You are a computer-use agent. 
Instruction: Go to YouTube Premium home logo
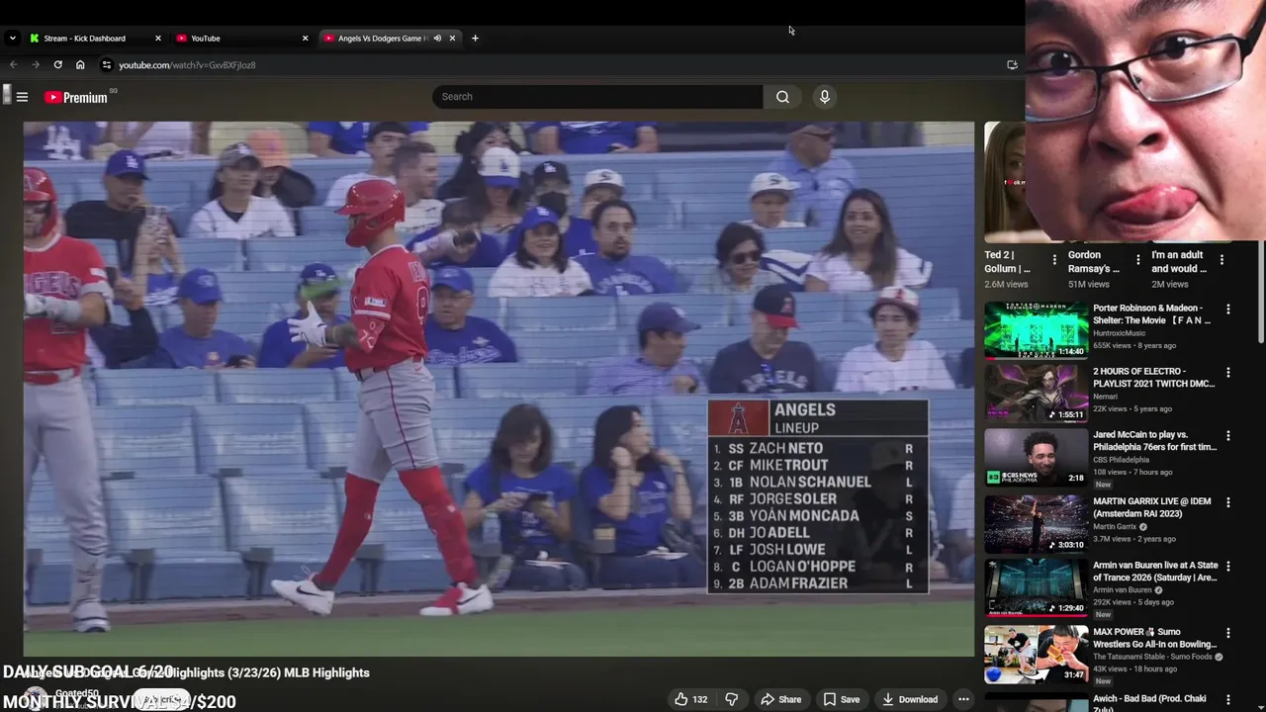tap(76, 97)
